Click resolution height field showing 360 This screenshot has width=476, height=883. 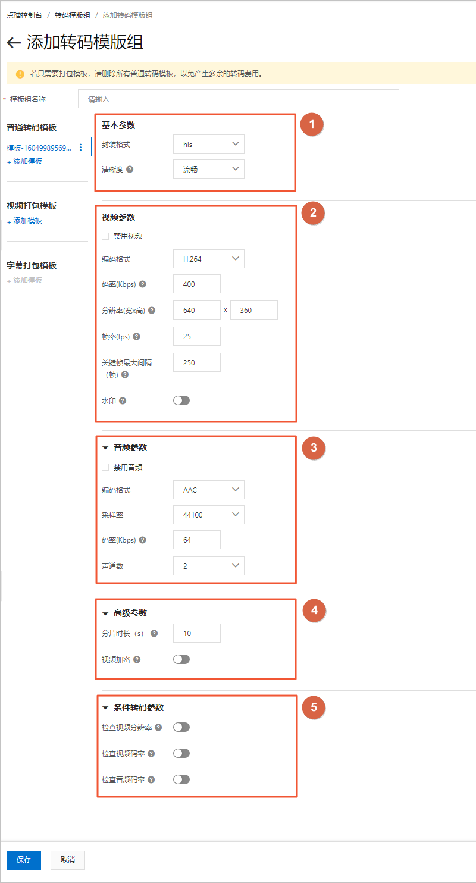point(254,310)
